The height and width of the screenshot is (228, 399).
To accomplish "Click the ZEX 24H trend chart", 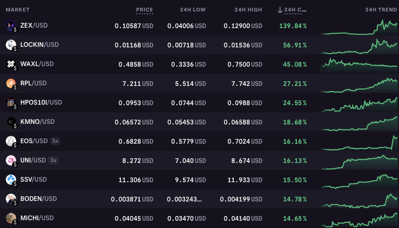I will [x=359, y=27].
